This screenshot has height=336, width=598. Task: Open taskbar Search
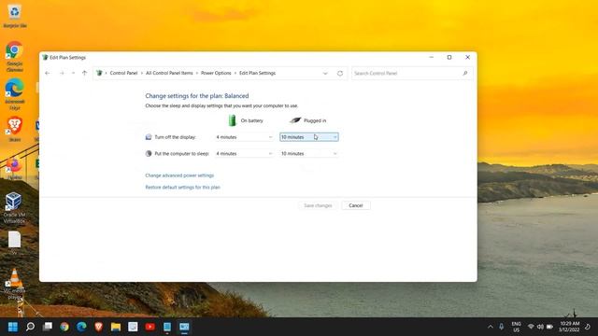click(x=30, y=327)
